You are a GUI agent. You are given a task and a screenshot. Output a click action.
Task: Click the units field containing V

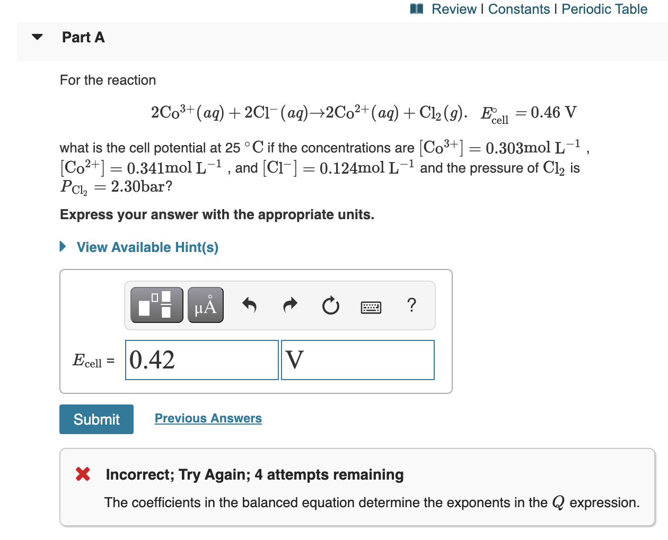tap(358, 359)
